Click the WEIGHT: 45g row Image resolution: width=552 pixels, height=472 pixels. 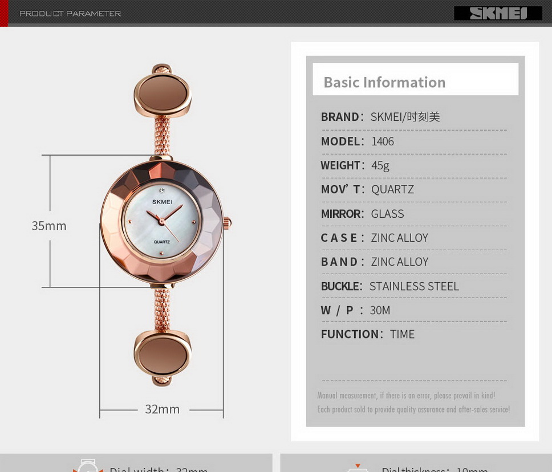pyautogui.click(x=355, y=165)
